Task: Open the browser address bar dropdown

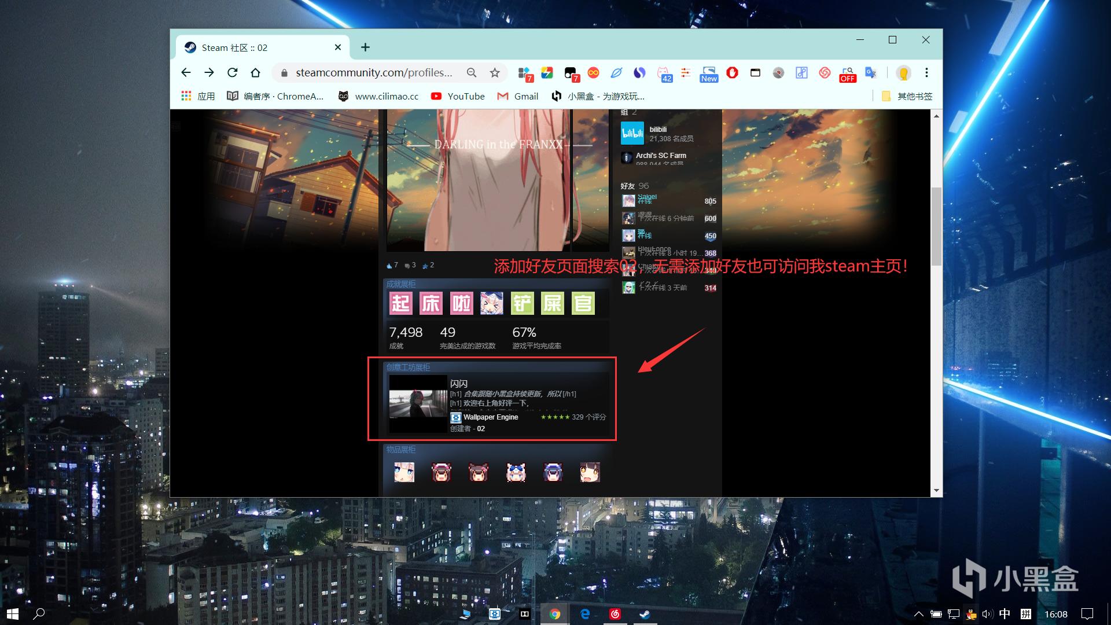Action: coord(374,72)
